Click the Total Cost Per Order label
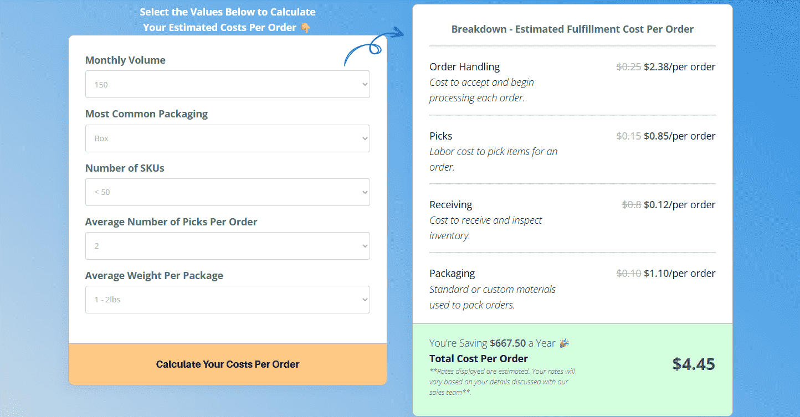This screenshot has width=800, height=417. 479,358
